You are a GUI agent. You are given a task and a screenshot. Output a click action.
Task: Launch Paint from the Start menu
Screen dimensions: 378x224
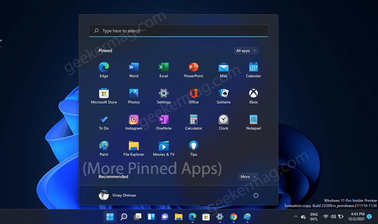tap(104, 148)
